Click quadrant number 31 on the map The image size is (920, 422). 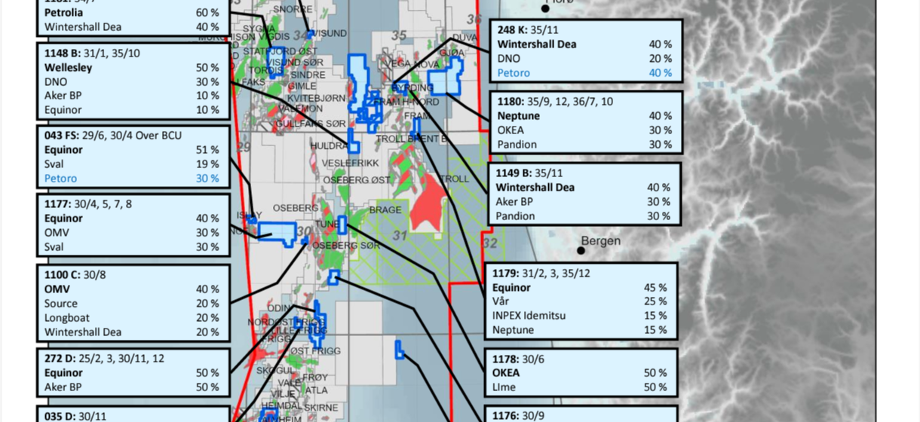(x=400, y=236)
